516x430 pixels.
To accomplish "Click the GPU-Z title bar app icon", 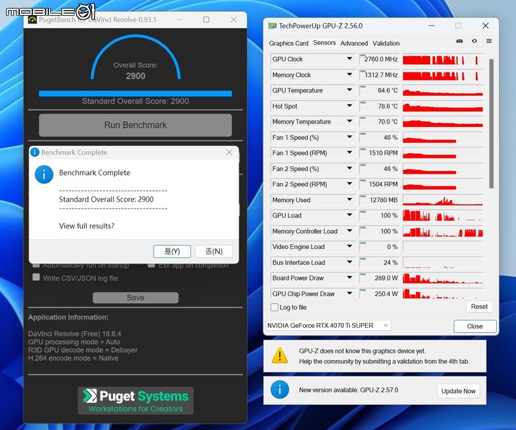I will tap(272, 26).
